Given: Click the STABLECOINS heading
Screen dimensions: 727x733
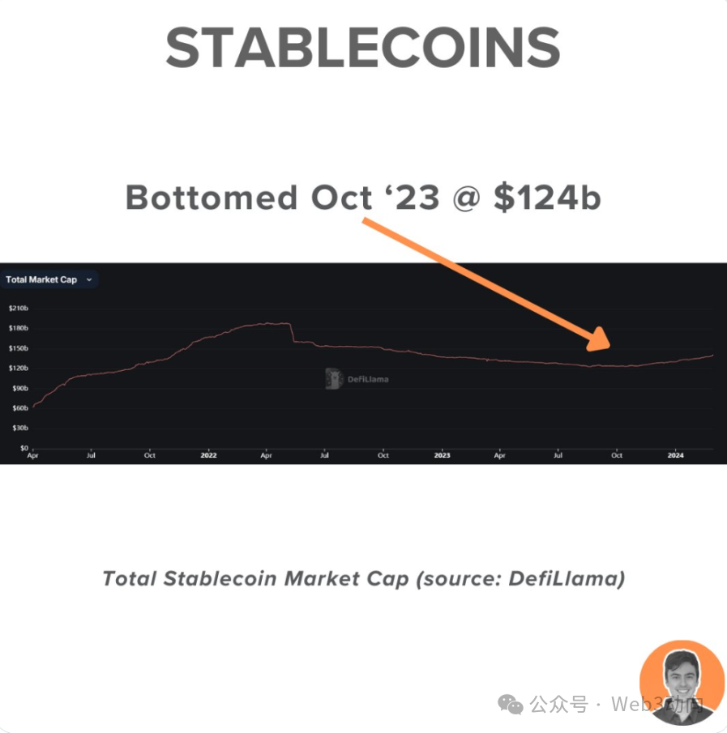Looking at the screenshot, I should tap(363, 49).
